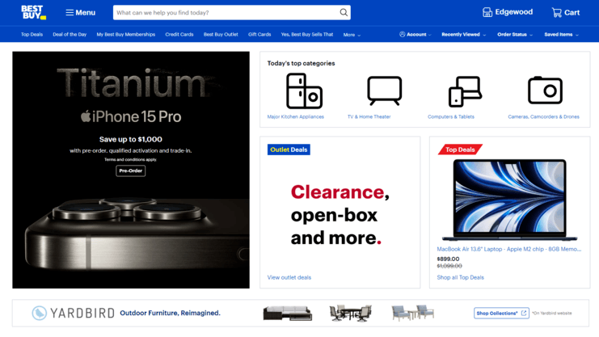This screenshot has width=599, height=337.
Task: Click the search magnifier icon
Action: tap(344, 13)
